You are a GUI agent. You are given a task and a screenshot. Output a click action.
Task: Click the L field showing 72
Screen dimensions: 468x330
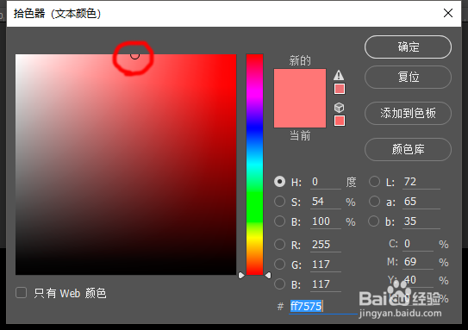click(421, 182)
